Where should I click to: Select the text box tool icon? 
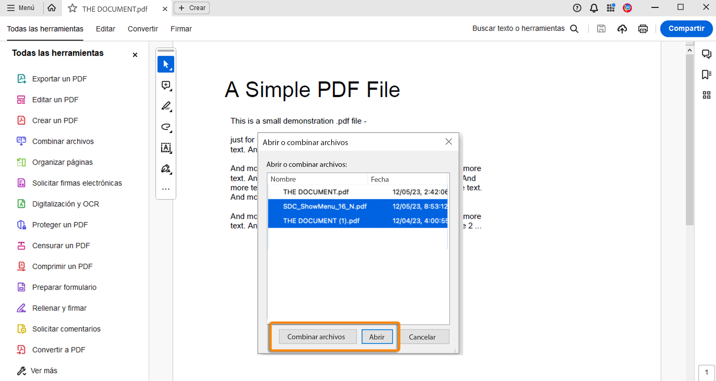coord(166,148)
